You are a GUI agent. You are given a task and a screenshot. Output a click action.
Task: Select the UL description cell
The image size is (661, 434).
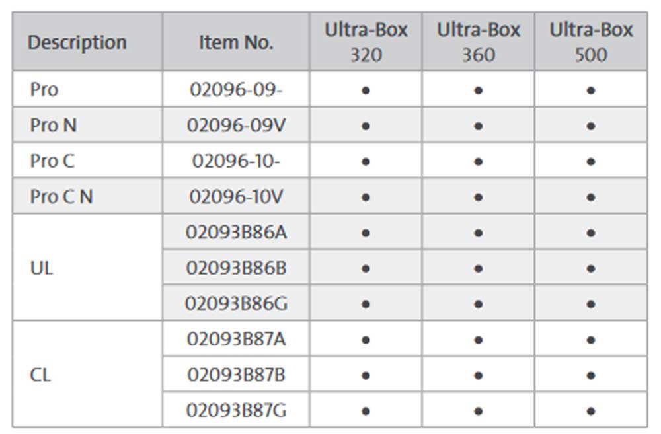42,268
